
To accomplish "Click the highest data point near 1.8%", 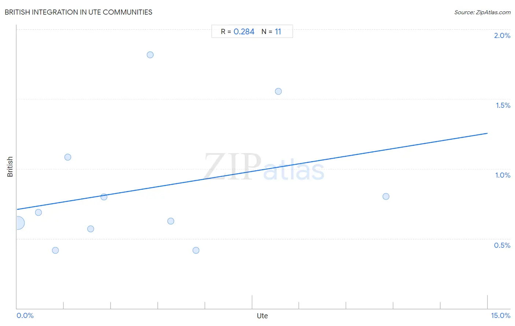I will tap(150, 55).
